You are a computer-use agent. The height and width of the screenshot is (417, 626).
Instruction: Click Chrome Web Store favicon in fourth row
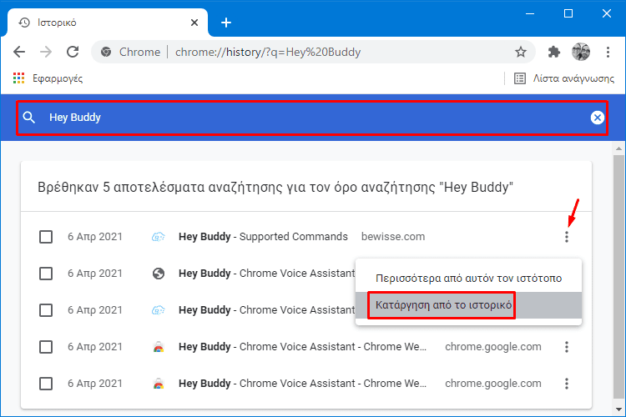[x=159, y=347]
